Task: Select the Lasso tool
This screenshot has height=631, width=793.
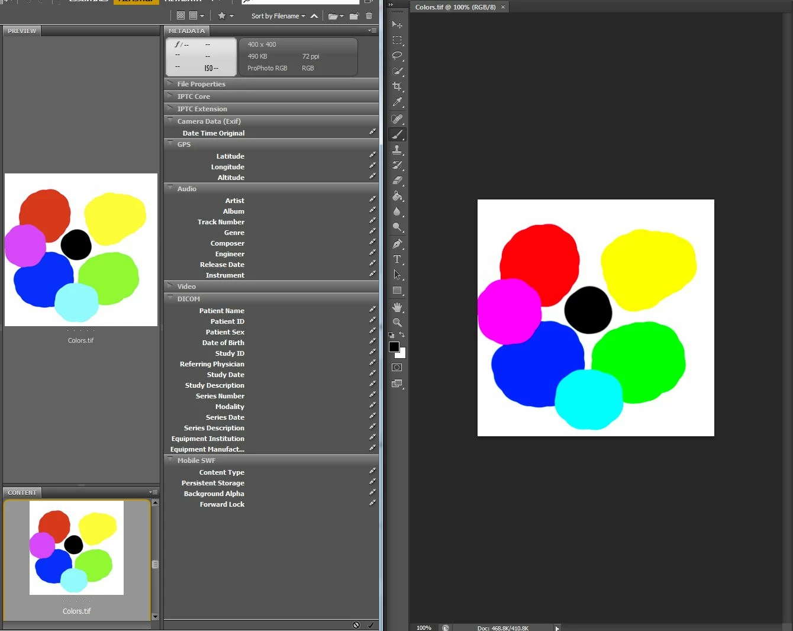Action: click(x=397, y=56)
